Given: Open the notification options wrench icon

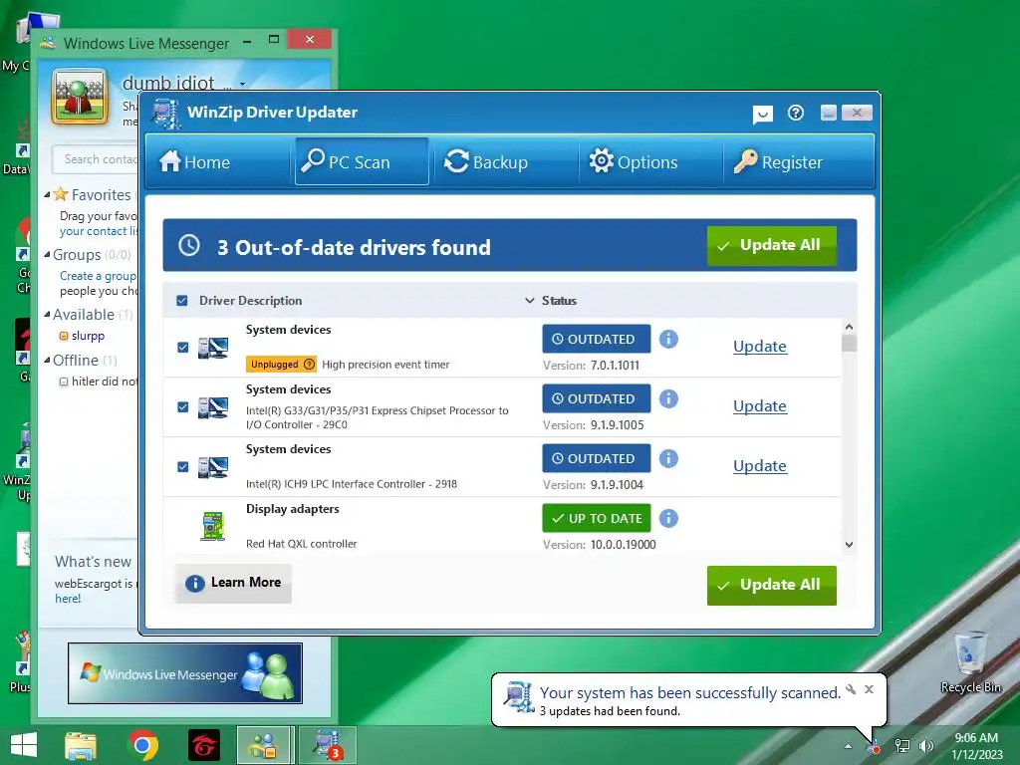Looking at the screenshot, I should pos(851,689).
